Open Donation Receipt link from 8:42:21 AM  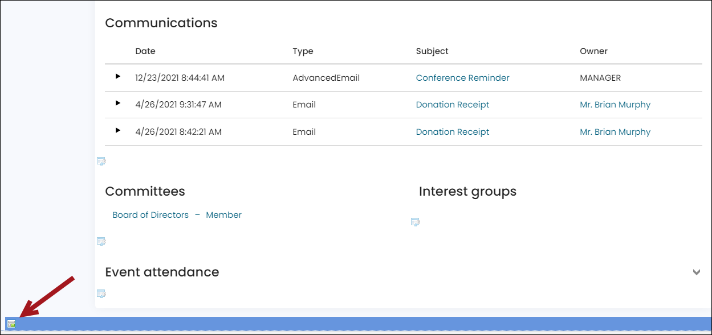click(452, 132)
